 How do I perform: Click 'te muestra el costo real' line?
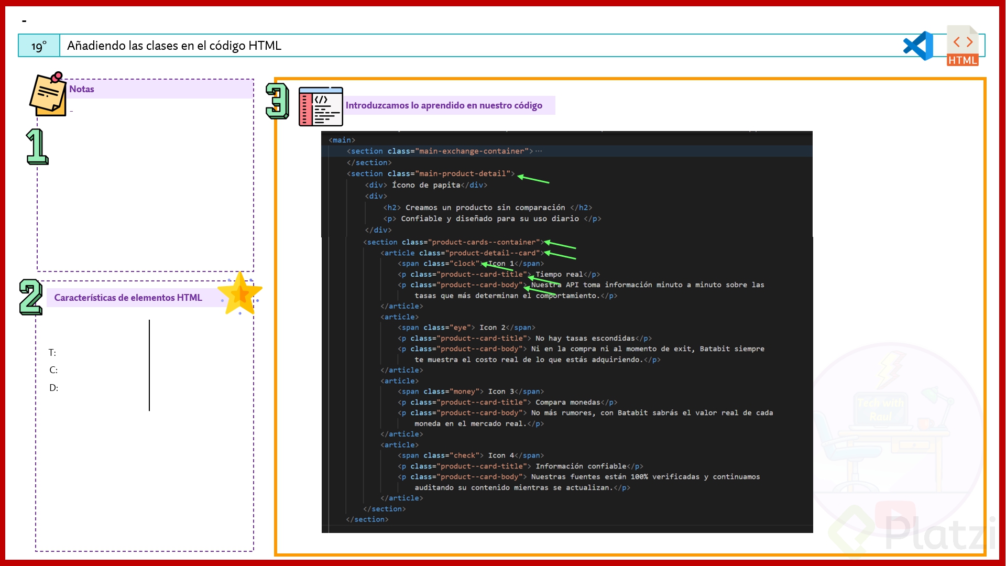pyautogui.click(x=538, y=360)
